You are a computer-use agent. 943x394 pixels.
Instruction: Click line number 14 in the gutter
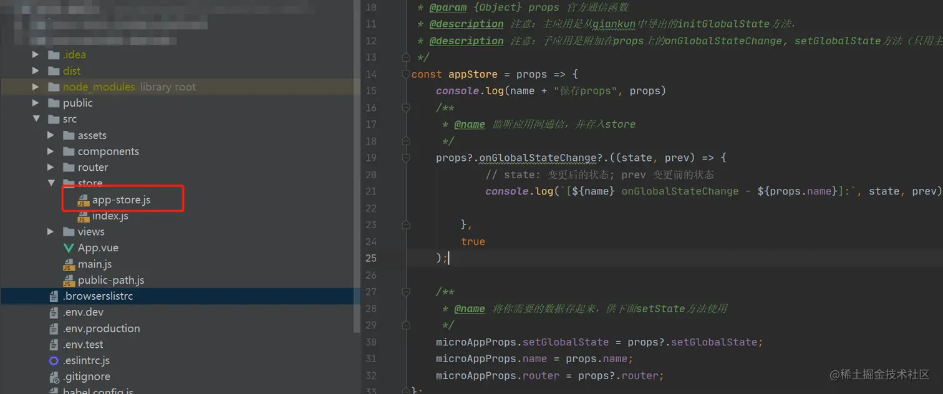[371, 74]
